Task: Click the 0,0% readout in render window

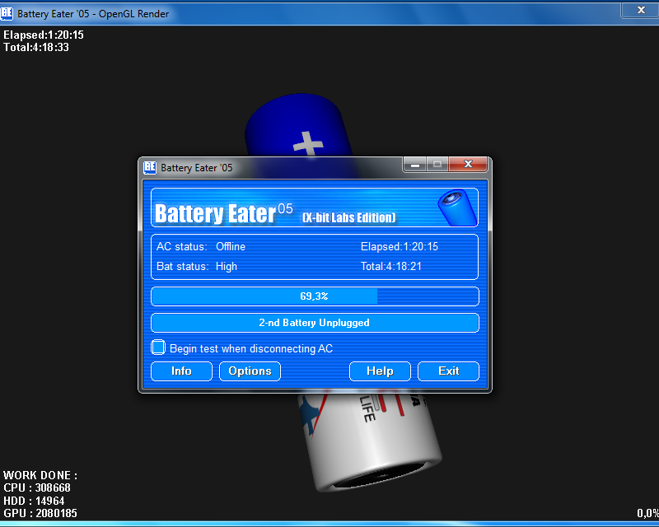Action: [647, 513]
